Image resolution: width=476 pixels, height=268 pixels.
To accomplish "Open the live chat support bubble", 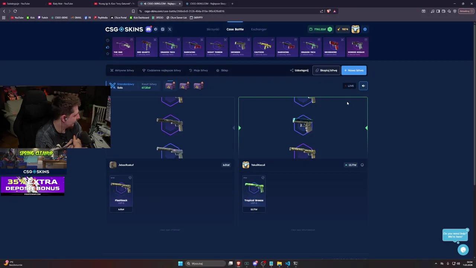I will [463, 249].
